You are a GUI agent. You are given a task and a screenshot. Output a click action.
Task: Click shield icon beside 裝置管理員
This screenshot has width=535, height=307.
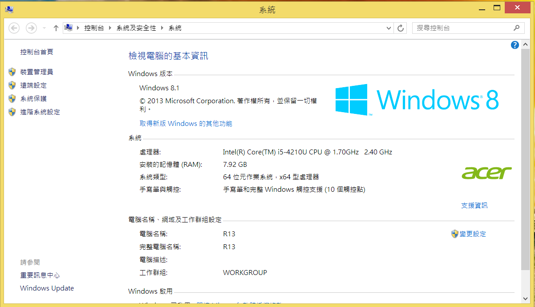point(12,72)
